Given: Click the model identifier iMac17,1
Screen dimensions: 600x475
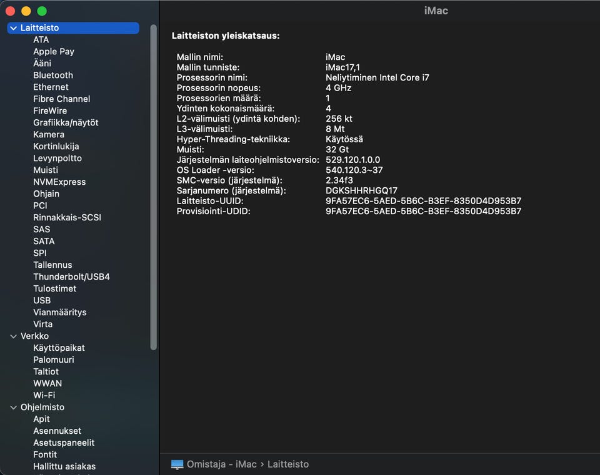Looking at the screenshot, I should [342, 67].
